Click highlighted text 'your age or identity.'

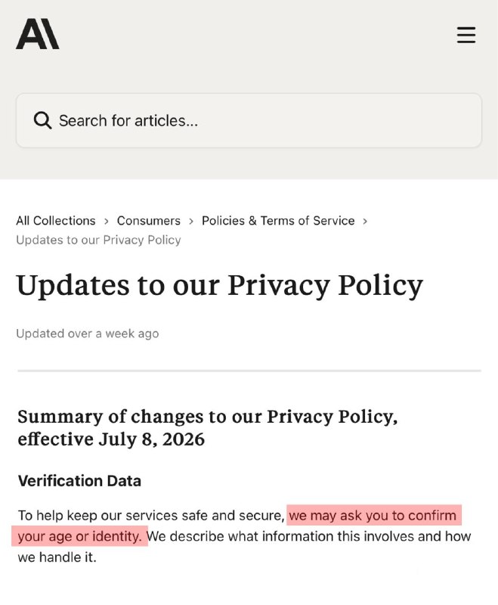[80, 536]
